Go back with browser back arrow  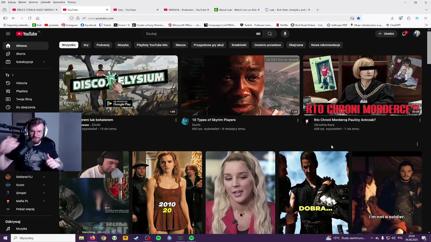click(13, 18)
